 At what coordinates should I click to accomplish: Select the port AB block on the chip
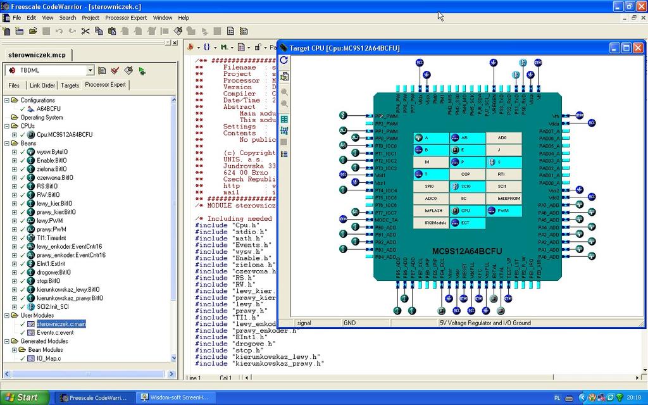(x=468, y=138)
